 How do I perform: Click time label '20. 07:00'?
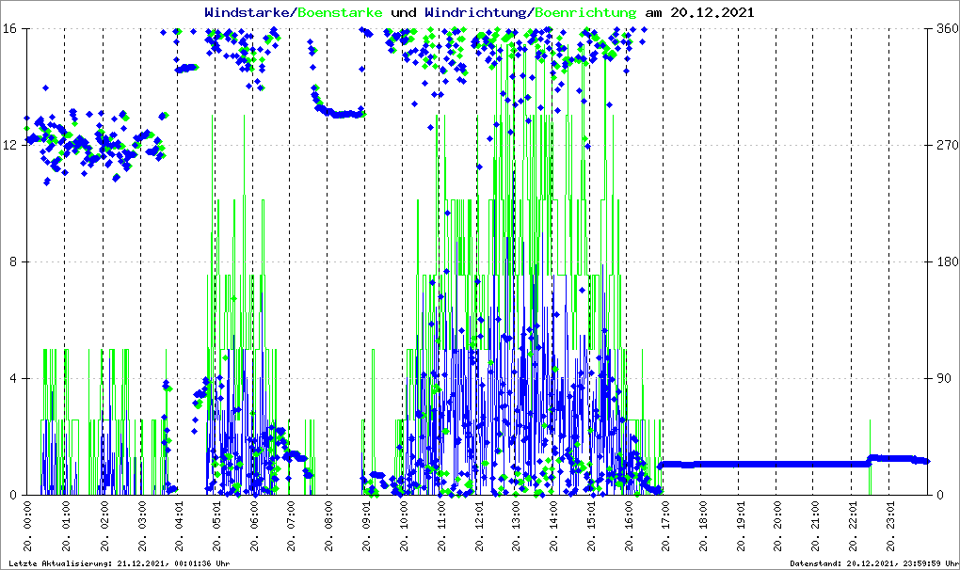[291, 526]
